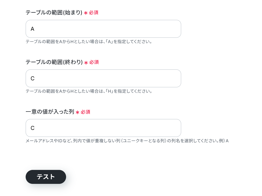Click the value "A" in range start field

coord(32,29)
